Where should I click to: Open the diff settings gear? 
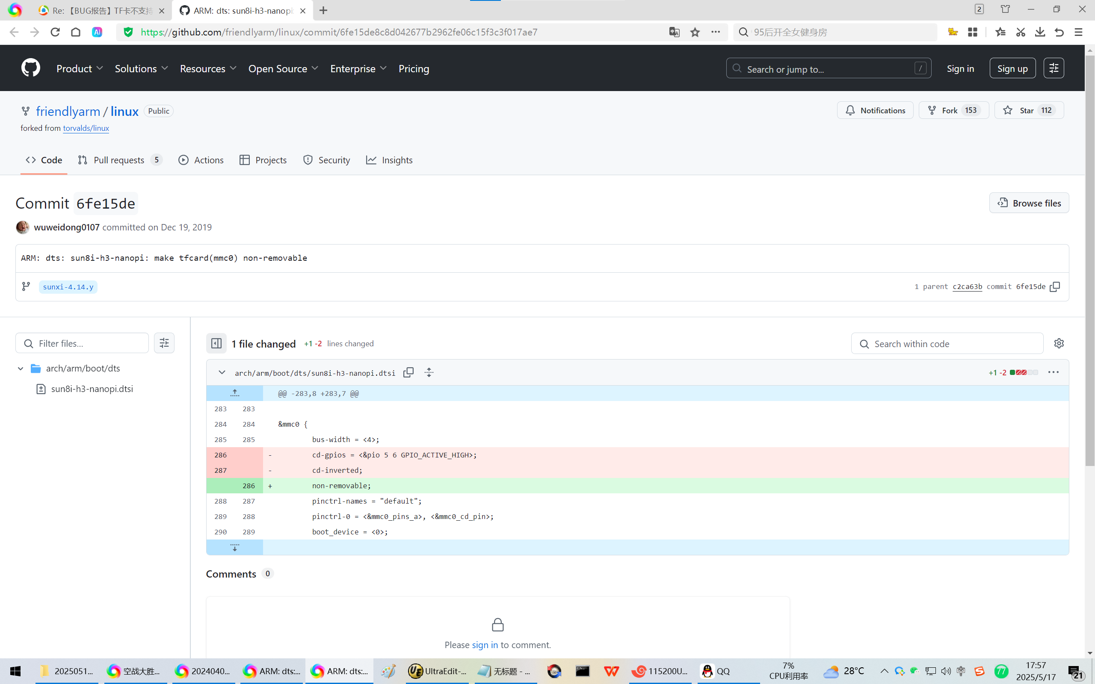tap(1058, 343)
